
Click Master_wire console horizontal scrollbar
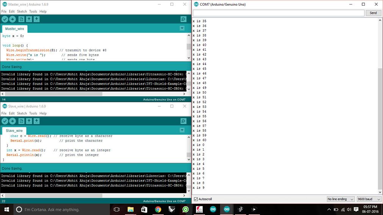click(x=93, y=94)
